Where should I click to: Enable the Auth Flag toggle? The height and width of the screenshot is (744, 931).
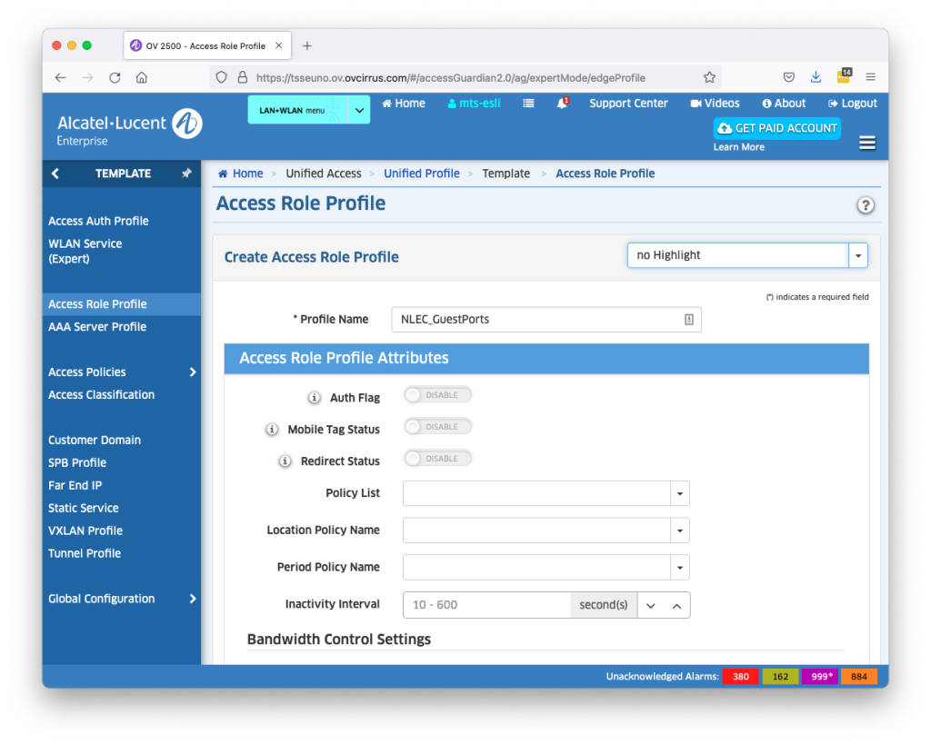click(438, 395)
